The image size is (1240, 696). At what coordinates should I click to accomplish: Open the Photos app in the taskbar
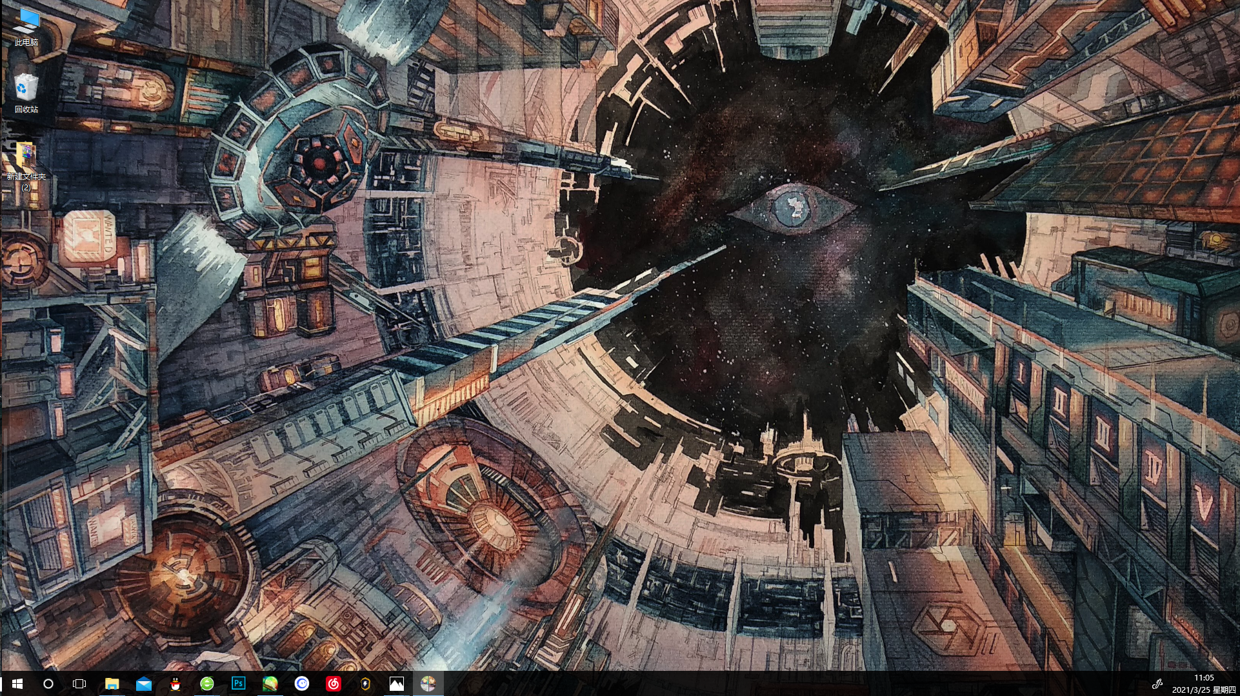[396, 684]
